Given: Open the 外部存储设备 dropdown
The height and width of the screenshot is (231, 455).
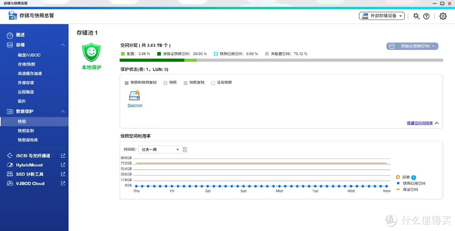Looking at the screenshot, I should 382,16.
